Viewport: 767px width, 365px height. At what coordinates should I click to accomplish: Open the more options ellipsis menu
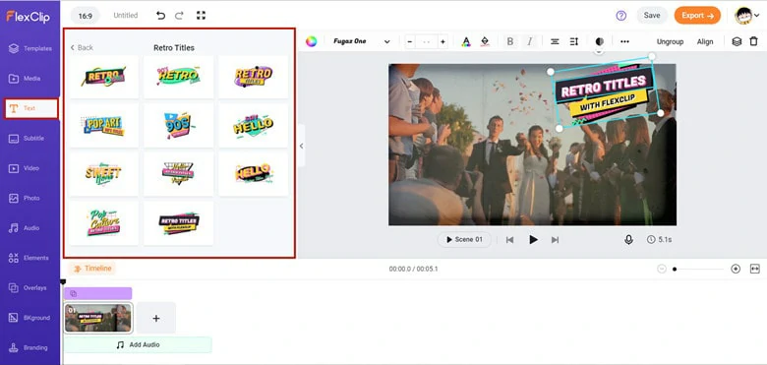tap(624, 41)
